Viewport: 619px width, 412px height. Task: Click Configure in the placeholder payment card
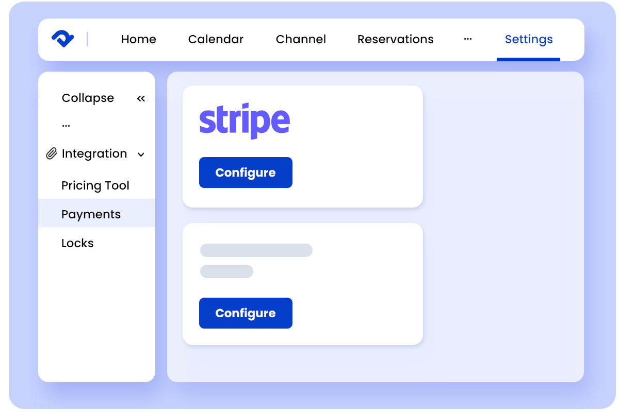click(x=246, y=313)
